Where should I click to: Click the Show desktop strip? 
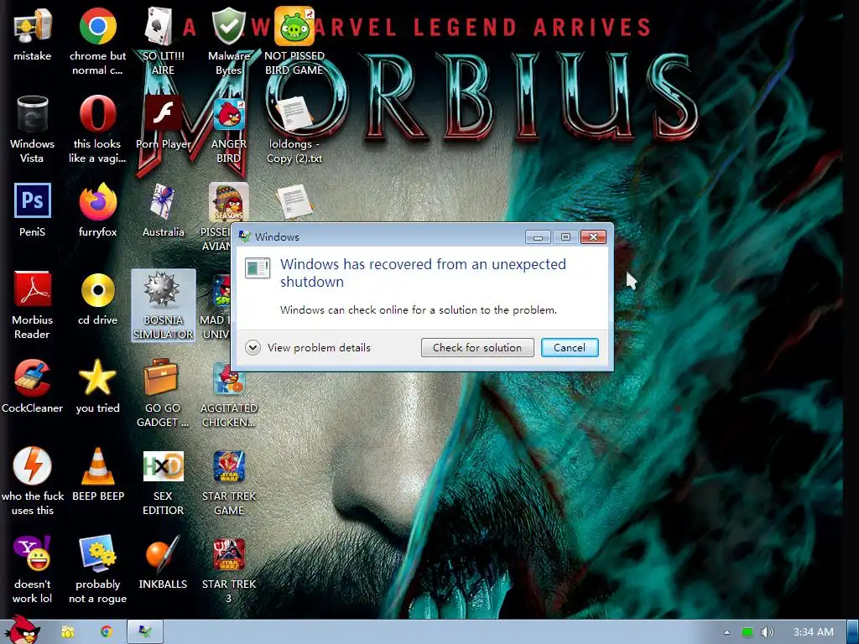(853, 632)
